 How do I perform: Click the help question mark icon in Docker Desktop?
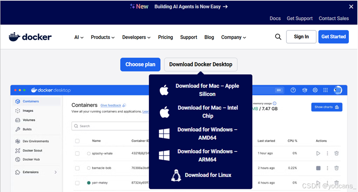tap(293, 90)
